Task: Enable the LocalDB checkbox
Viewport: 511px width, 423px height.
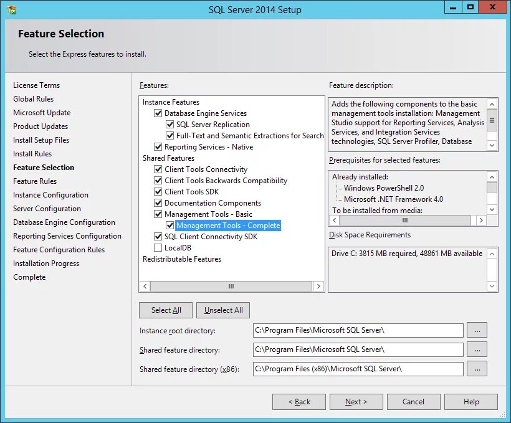Action: pyautogui.click(x=158, y=248)
